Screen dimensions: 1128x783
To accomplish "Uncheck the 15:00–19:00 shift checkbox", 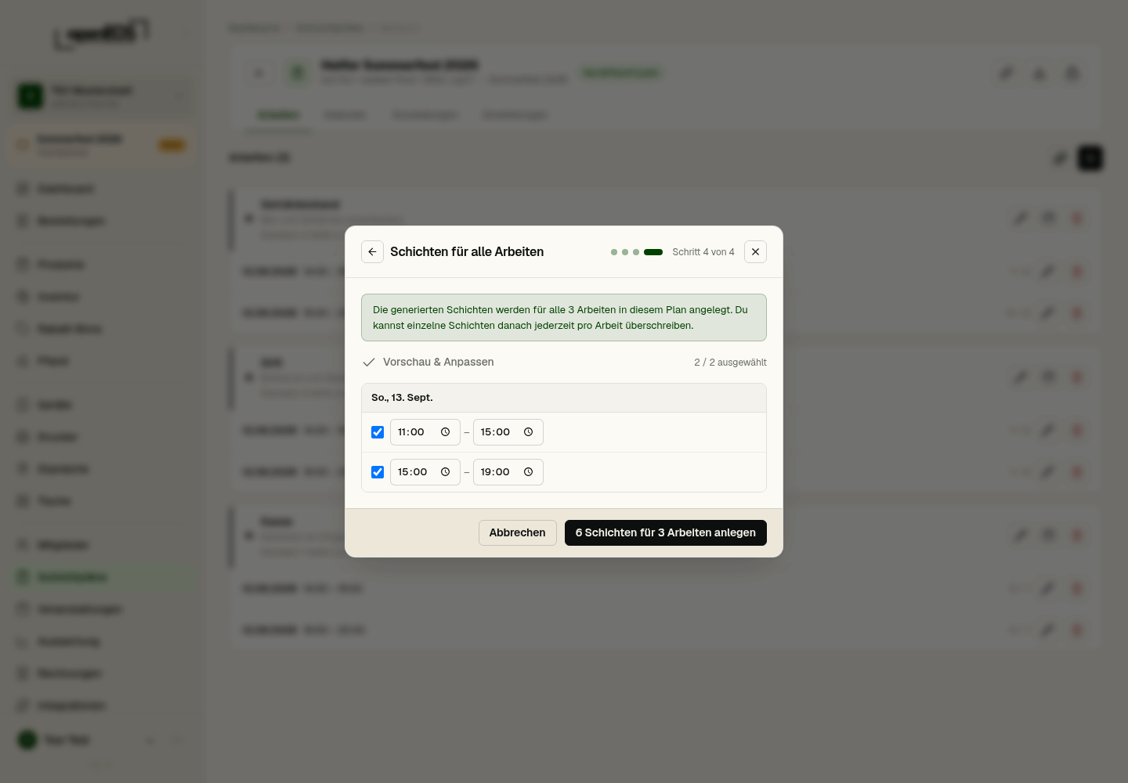I will (378, 472).
